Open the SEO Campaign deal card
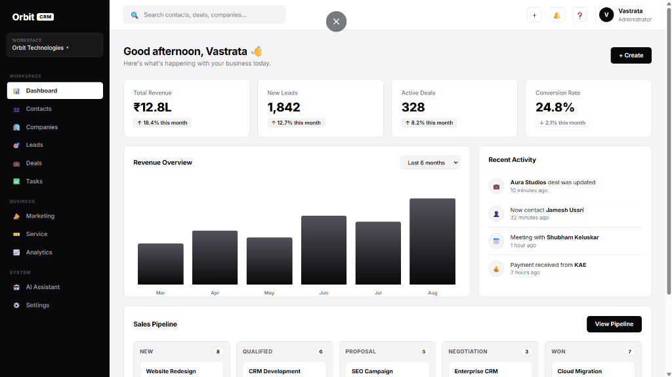 click(387, 370)
